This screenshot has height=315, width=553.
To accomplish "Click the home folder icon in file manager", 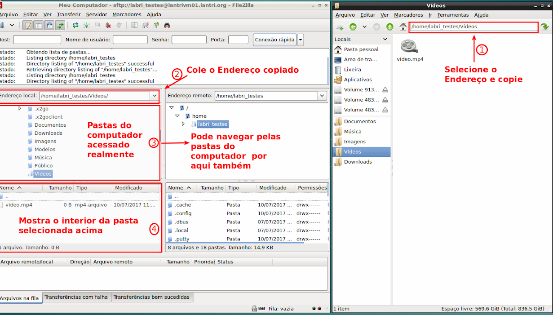I will click(403, 27).
